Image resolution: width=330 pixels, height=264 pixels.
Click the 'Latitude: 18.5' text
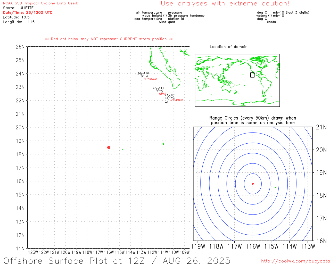point(16,17)
